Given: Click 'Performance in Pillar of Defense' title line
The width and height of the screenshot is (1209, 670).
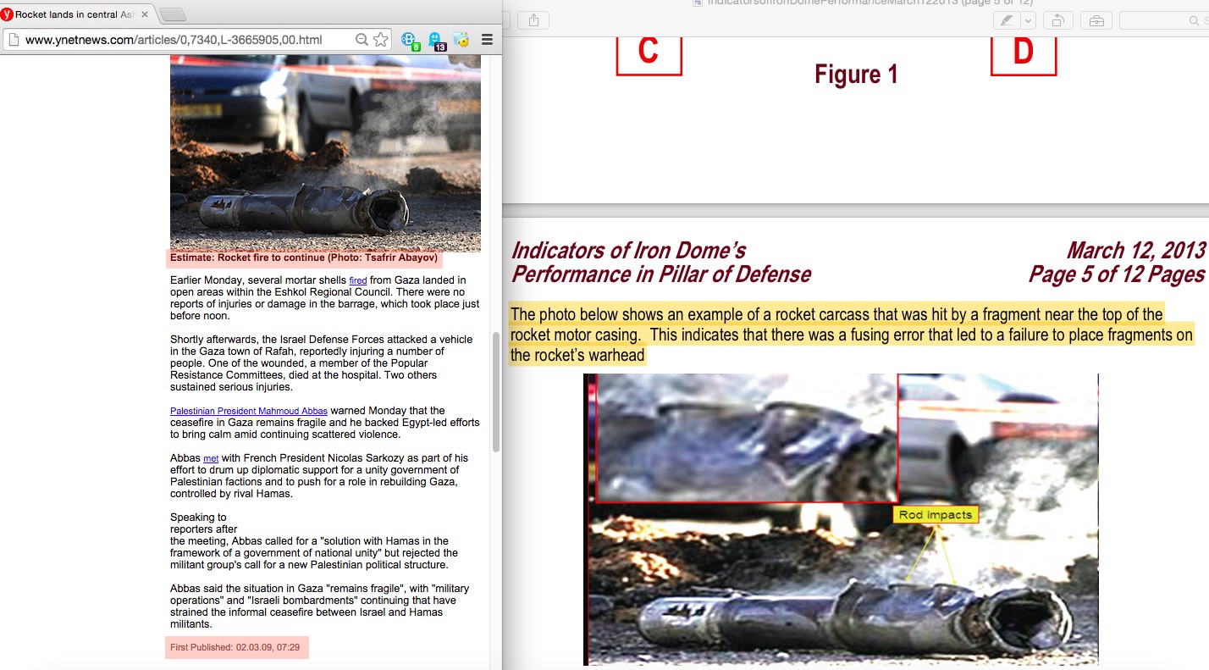Looking at the screenshot, I should (x=660, y=274).
